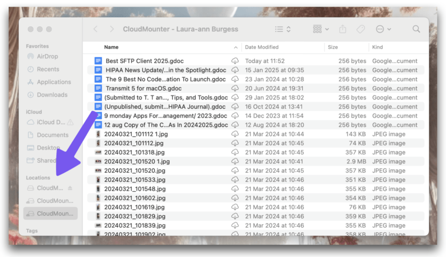Viewport: 446px width, 257px height.
Task: Click cloud icon for 12 aug Copy file
Action: [x=235, y=125]
